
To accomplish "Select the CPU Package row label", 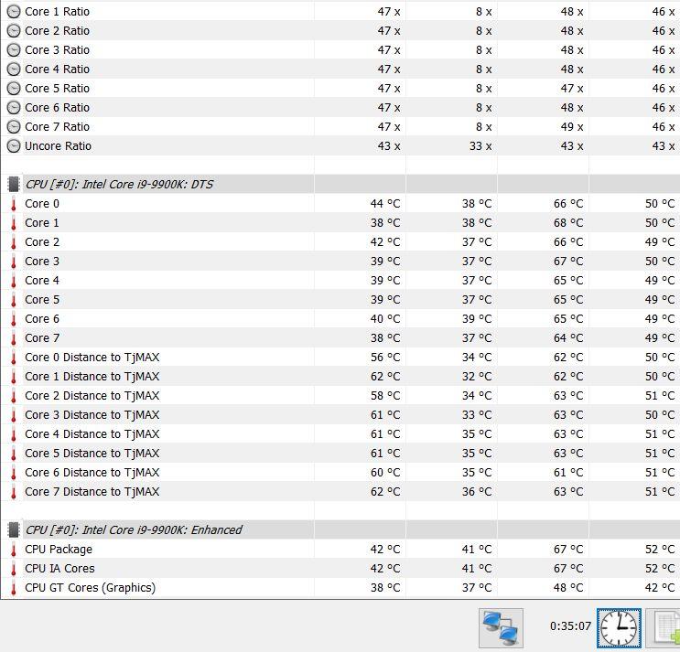I will 59,550.
